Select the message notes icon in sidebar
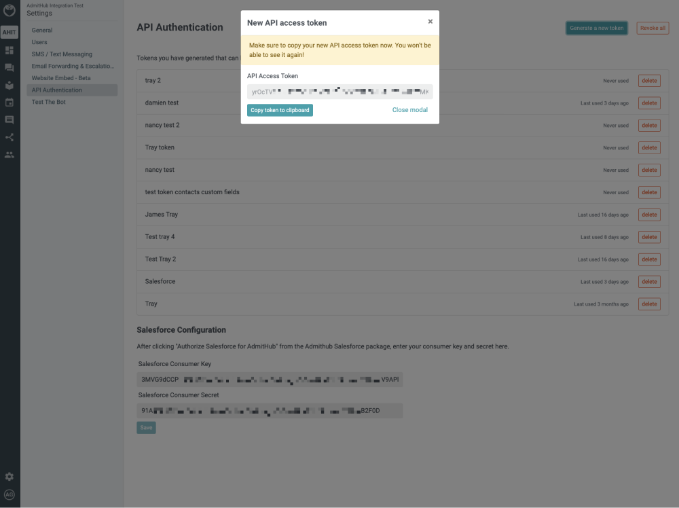 [x=10, y=118]
